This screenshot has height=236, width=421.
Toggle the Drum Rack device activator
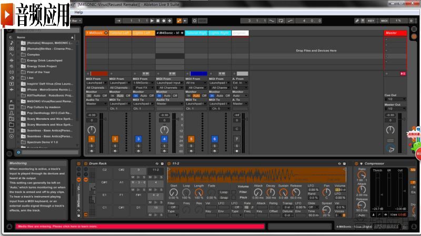tap(86, 163)
